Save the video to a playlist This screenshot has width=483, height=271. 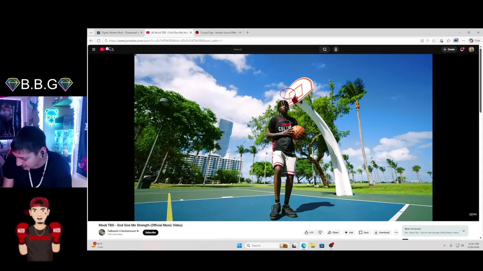[x=364, y=233]
